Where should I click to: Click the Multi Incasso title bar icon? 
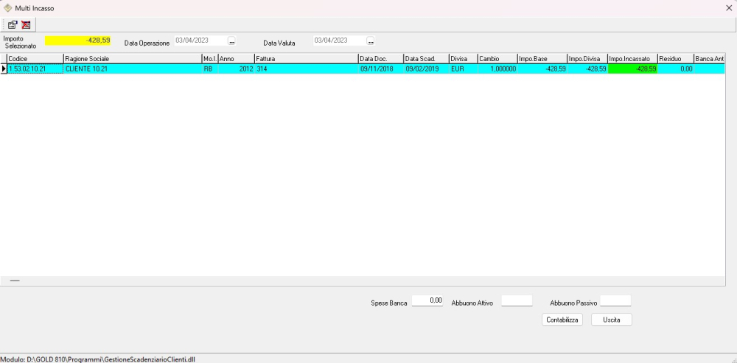(8, 7)
